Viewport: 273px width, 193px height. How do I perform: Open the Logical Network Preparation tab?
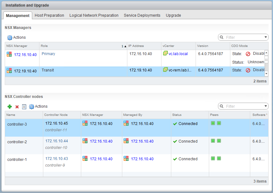[94, 15]
